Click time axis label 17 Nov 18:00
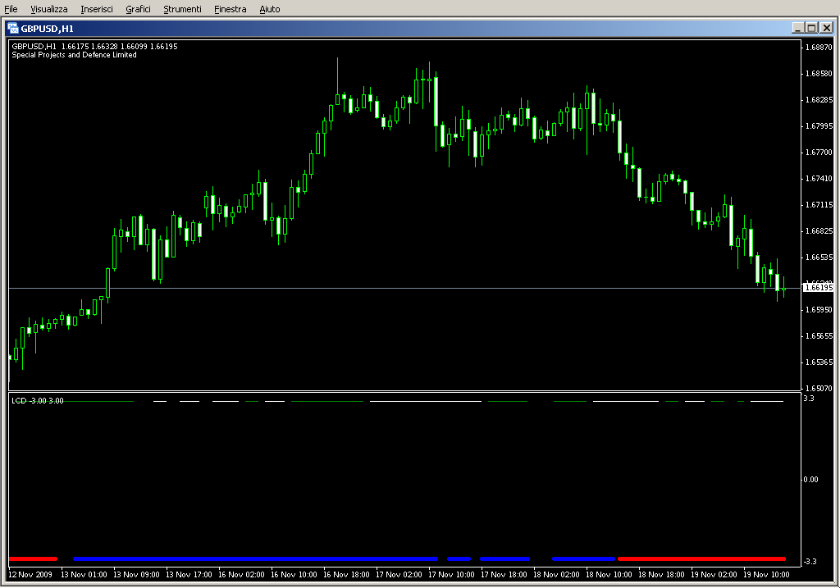The height and width of the screenshot is (588, 840). [x=504, y=575]
